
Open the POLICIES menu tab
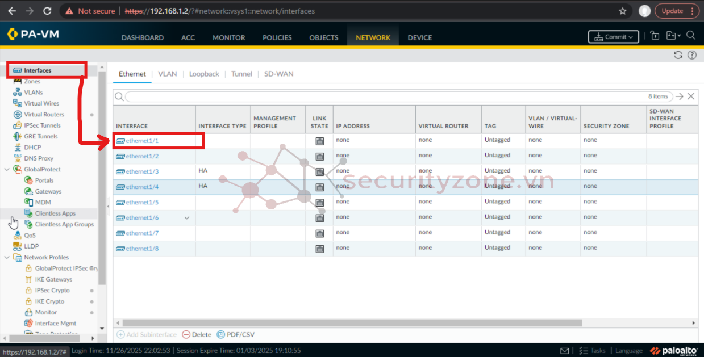coord(277,37)
